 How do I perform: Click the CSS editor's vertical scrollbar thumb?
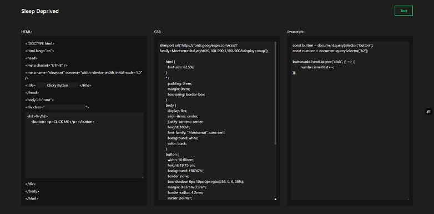click(x=275, y=93)
